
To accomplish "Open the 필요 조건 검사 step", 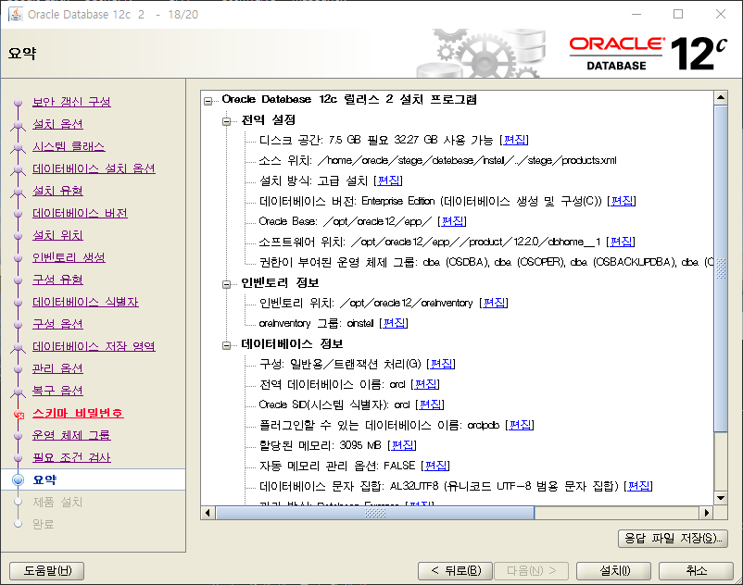I will pos(71,457).
